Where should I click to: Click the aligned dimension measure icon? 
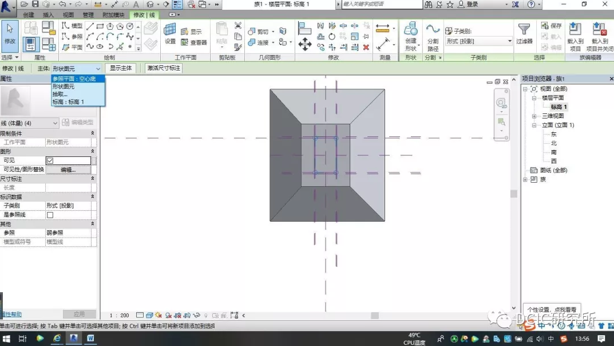click(x=383, y=28)
